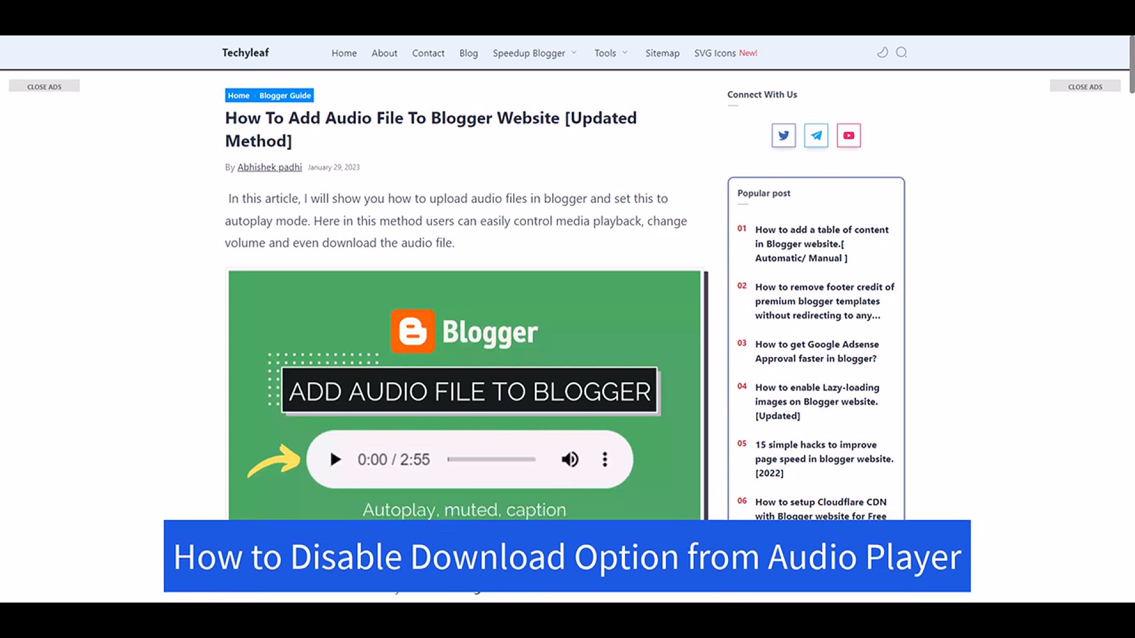The height and width of the screenshot is (638, 1135).
Task: Click the Home breadcrumb link
Action: (239, 96)
